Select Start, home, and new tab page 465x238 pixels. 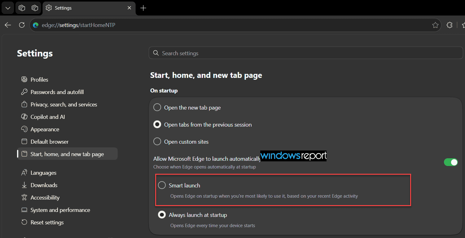tap(68, 154)
